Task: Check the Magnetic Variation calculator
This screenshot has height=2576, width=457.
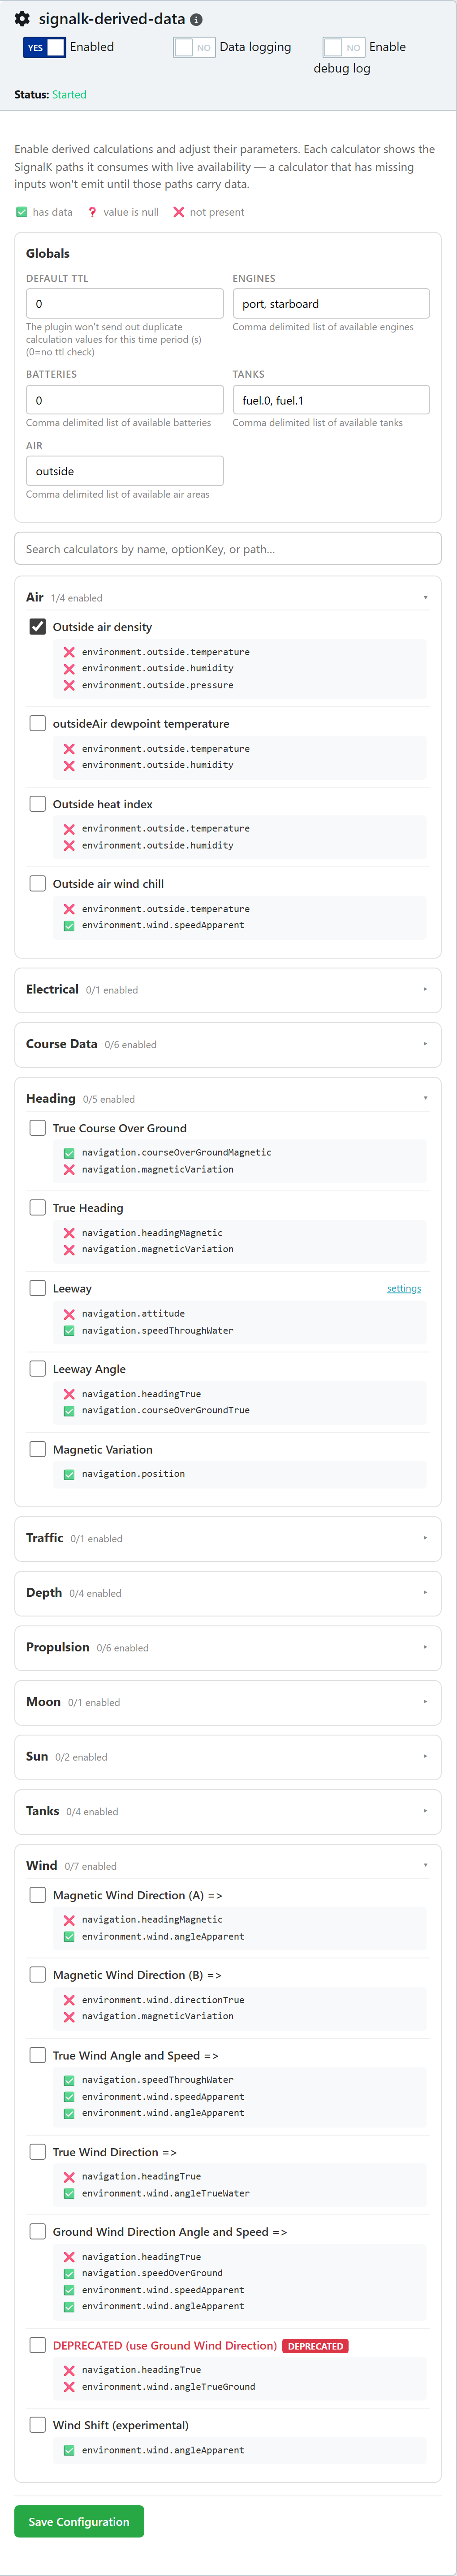Action: [x=37, y=1449]
